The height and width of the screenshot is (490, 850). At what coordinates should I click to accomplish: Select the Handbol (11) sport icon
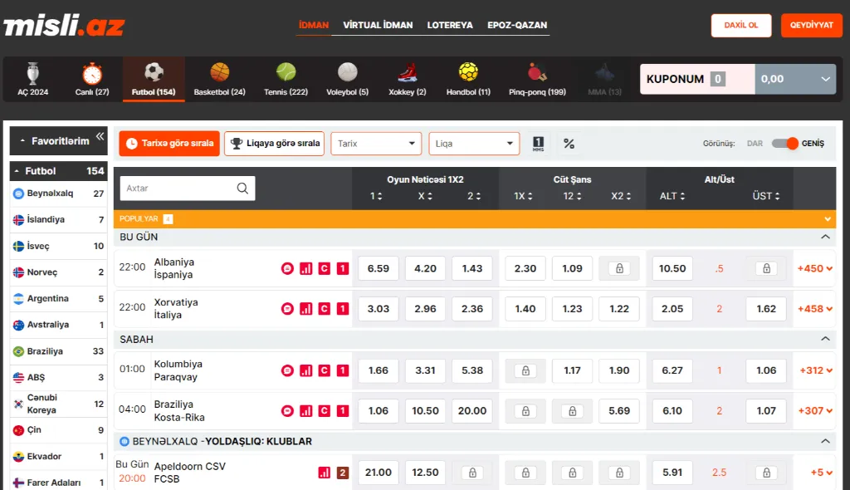pyautogui.click(x=468, y=79)
